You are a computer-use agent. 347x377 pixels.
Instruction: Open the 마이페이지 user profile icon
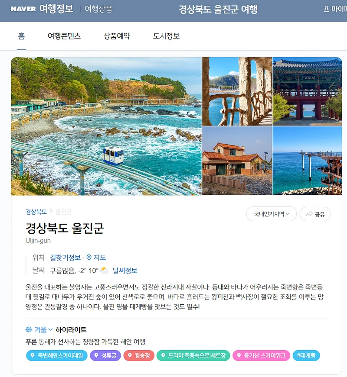pos(326,9)
